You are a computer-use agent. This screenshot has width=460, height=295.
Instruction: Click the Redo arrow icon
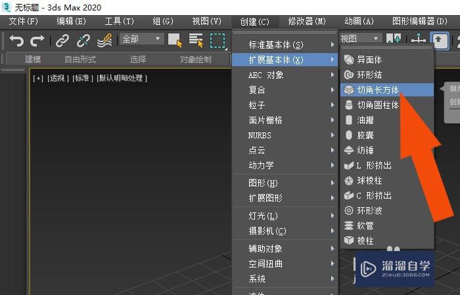pyautogui.click(x=37, y=41)
